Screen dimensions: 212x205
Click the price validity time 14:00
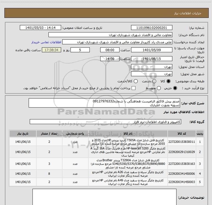110,59
